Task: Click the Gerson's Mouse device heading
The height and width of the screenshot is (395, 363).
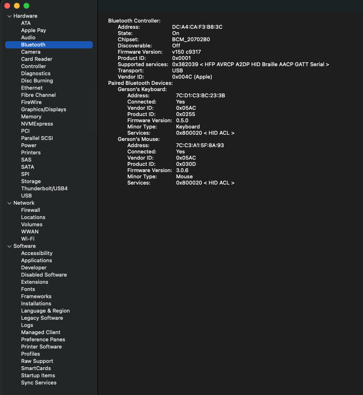Action: [138, 139]
